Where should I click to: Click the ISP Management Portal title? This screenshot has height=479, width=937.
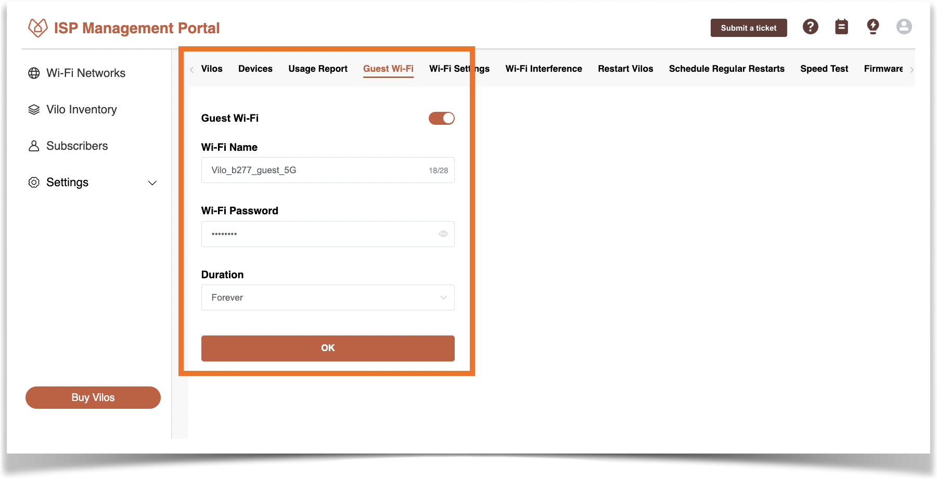point(137,28)
